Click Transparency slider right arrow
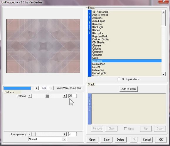The height and width of the screenshot is (146, 170). (65, 134)
